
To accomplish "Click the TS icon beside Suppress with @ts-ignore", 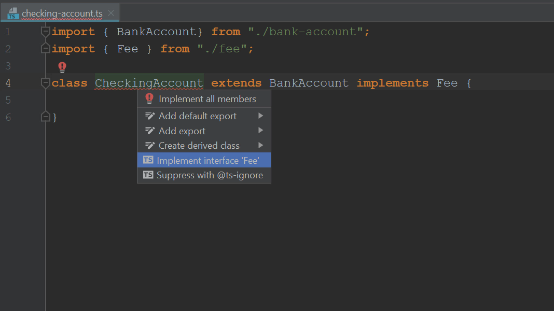I will coord(148,175).
